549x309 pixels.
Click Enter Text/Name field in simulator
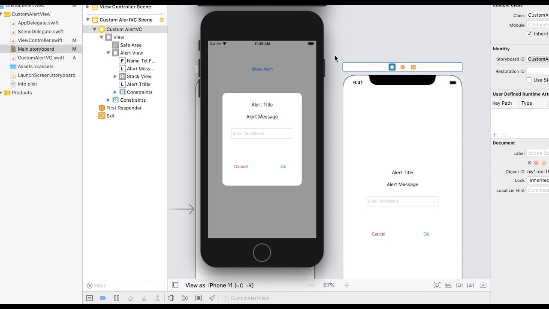tap(262, 133)
